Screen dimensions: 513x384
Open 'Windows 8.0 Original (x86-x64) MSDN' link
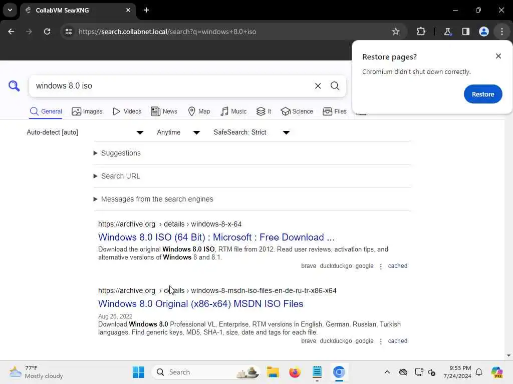(200, 303)
